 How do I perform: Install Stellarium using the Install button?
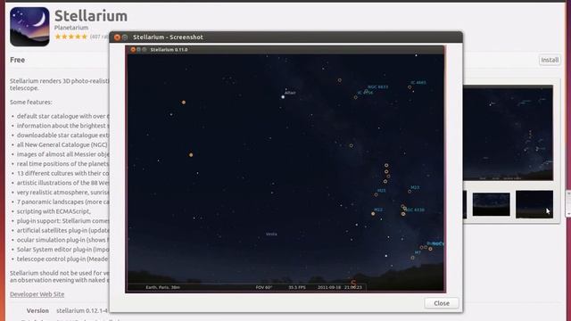pyautogui.click(x=550, y=60)
